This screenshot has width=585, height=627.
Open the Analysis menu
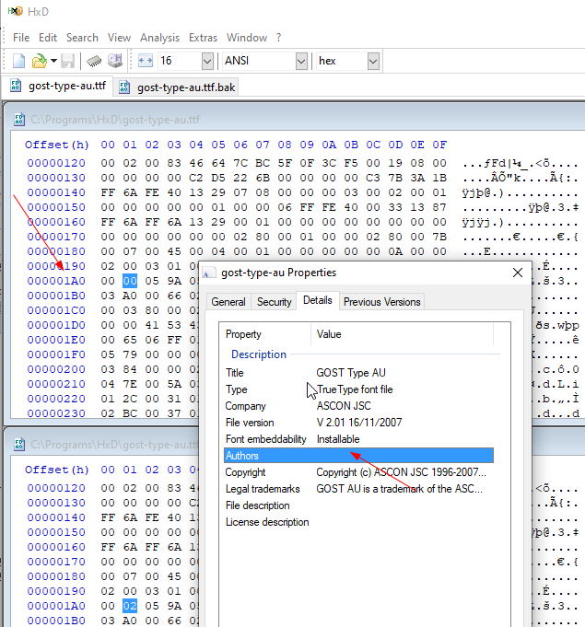pos(159,38)
